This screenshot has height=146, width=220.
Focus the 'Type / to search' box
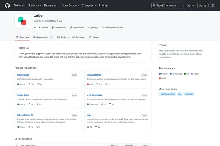pyautogui.click(x=167, y=5)
